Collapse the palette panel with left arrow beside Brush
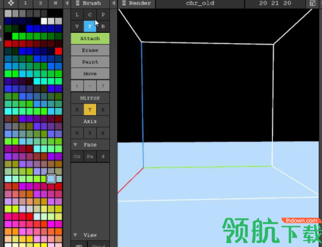 (67, 3)
